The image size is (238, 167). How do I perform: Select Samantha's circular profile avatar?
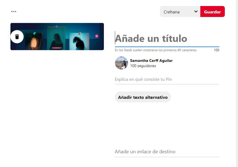coord(121,63)
